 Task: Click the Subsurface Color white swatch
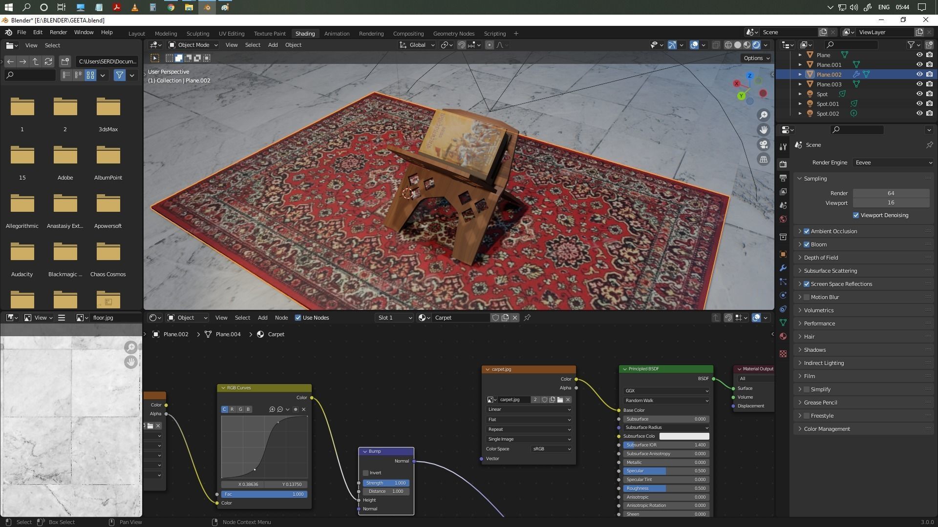684,436
